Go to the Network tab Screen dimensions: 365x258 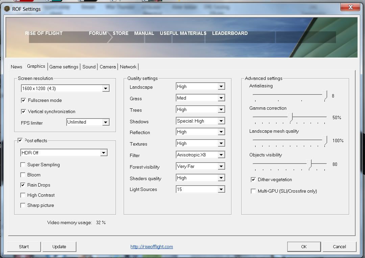tap(128, 67)
